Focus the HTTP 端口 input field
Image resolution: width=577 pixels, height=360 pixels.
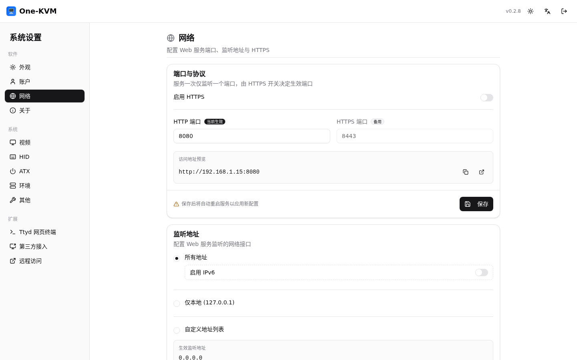252,136
